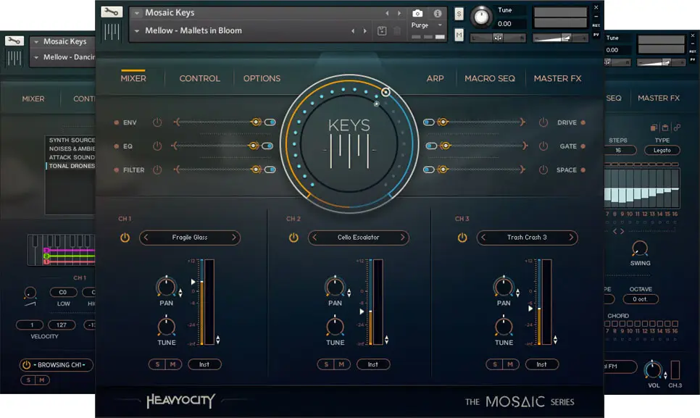Viewport: 700px width, 418px height.
Task: Open MASTER FX tab in right window
Action: pos(659,98)
